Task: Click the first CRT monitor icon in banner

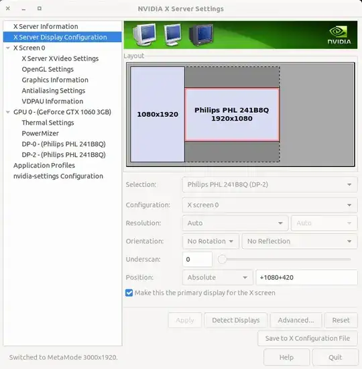Action: click(144, 35)
